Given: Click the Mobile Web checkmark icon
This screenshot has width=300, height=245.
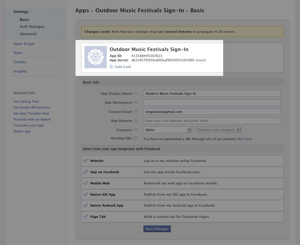Looking at the screenshot, I should [x=86, y=183].
